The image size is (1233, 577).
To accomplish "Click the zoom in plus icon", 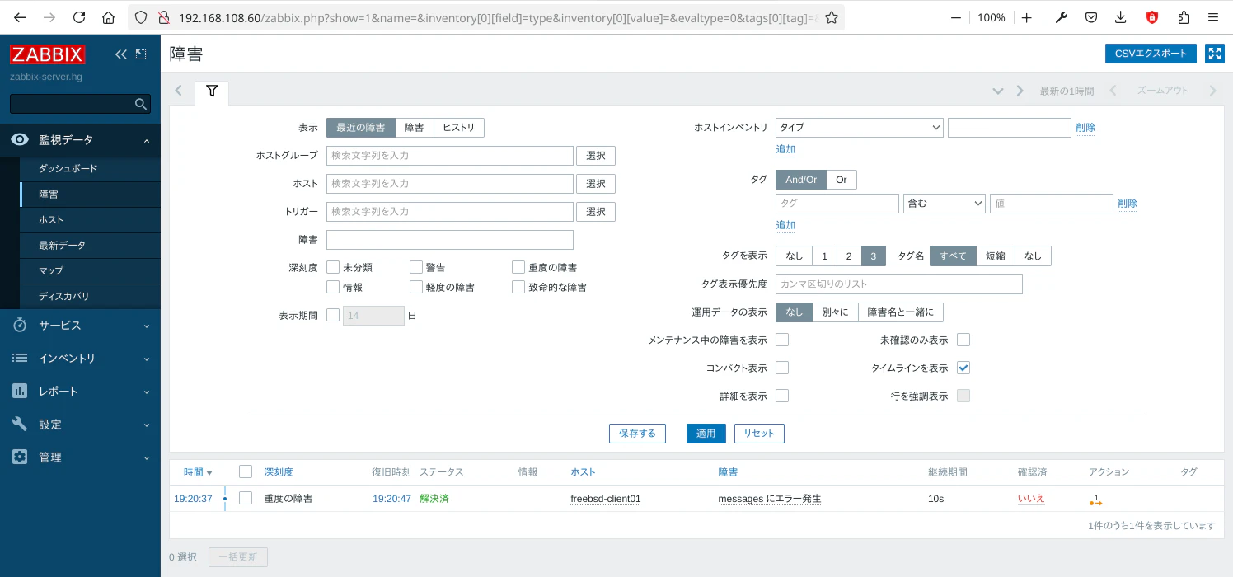I will coord(1027,17).
